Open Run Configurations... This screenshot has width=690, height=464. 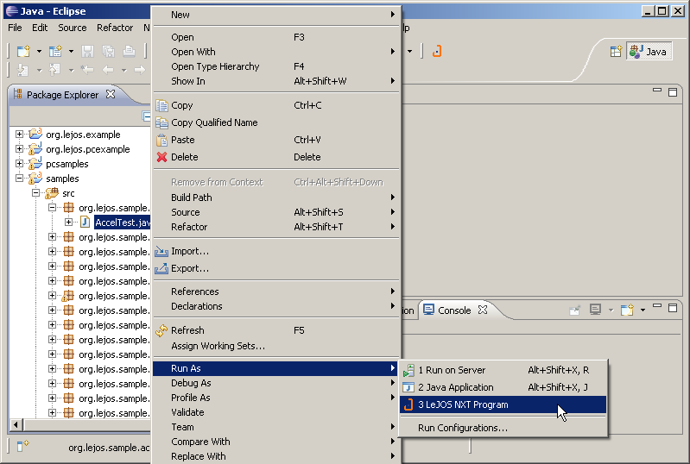pyautogui.click(x=503, y=428)
